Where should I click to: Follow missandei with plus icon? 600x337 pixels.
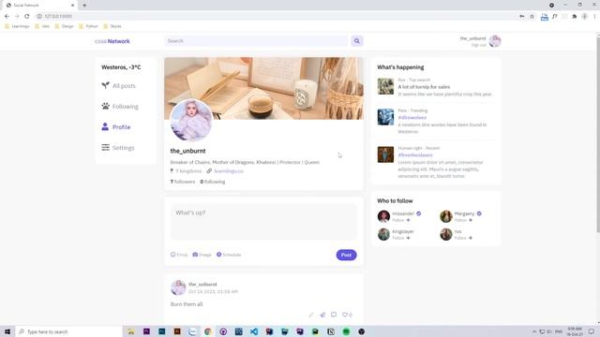coord(409,220)
